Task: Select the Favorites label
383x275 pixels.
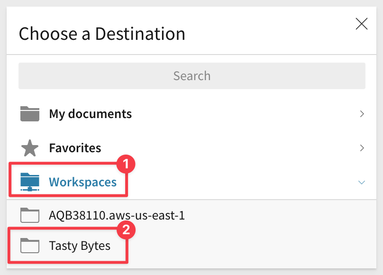Action: coord(75,148)
